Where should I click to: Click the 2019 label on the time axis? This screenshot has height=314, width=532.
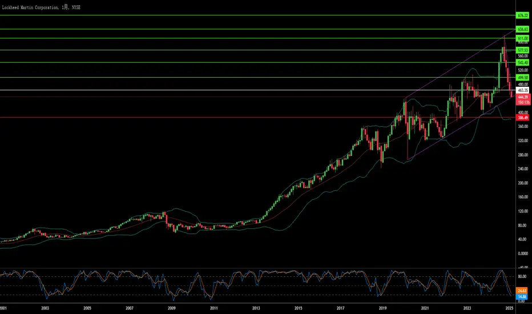click(382, 308)
